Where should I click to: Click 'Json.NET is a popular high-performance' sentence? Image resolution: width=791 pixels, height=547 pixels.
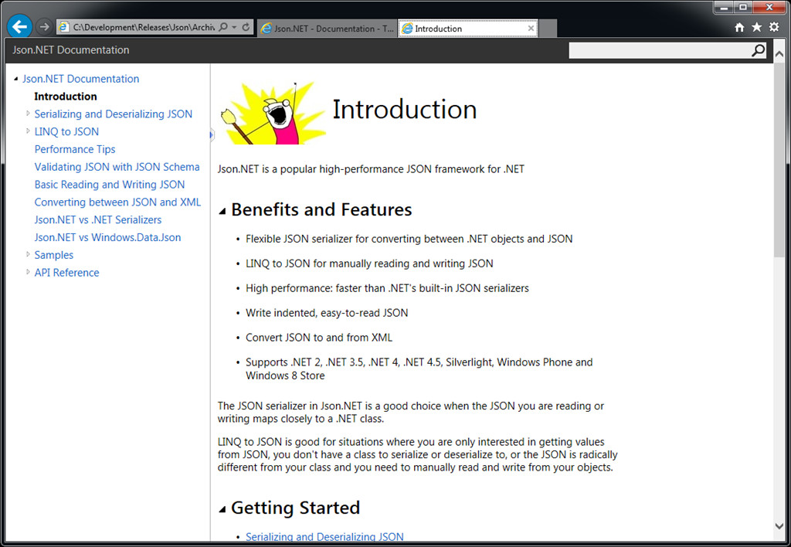coord(371,169)
